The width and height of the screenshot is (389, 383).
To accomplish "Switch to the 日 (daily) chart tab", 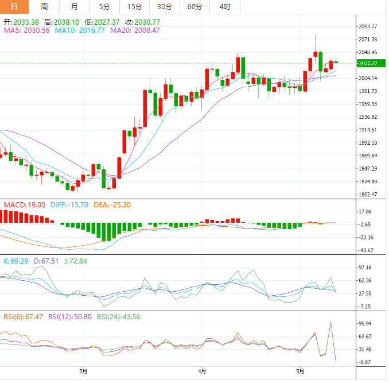I will pyautogui.click(x=15, y=7).
